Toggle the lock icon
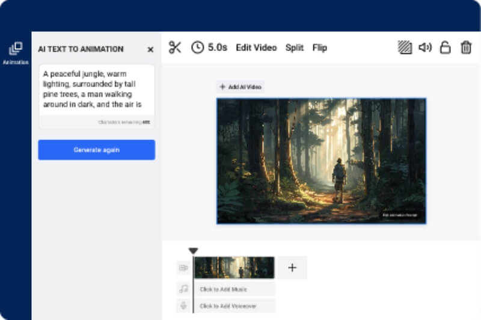 click(x=445, y=48)
